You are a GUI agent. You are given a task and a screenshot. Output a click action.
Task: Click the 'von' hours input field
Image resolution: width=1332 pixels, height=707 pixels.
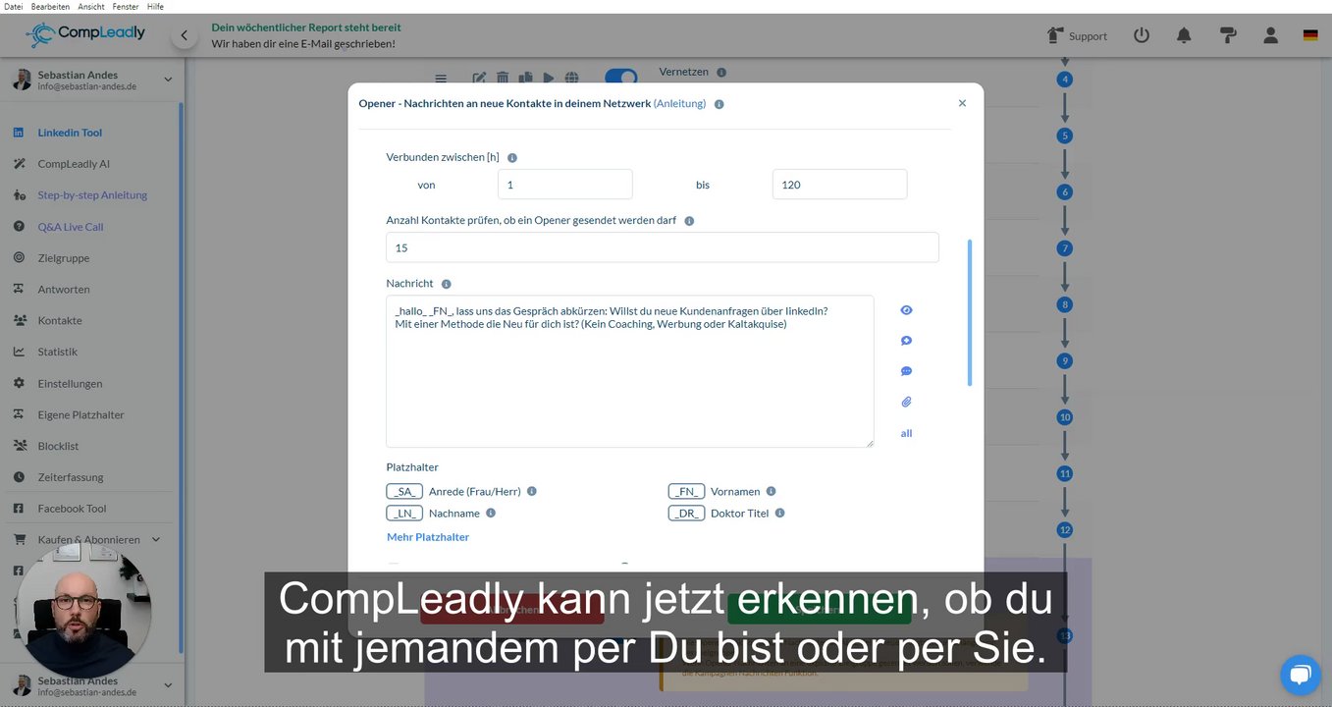[565, 185]
